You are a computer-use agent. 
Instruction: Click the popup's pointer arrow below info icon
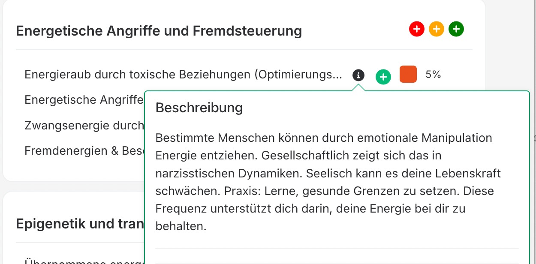[x=358, y=87]
